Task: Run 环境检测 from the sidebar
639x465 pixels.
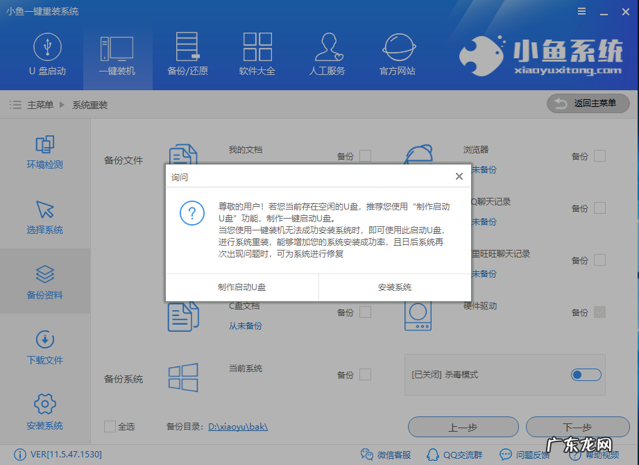Action: (44, 153)
